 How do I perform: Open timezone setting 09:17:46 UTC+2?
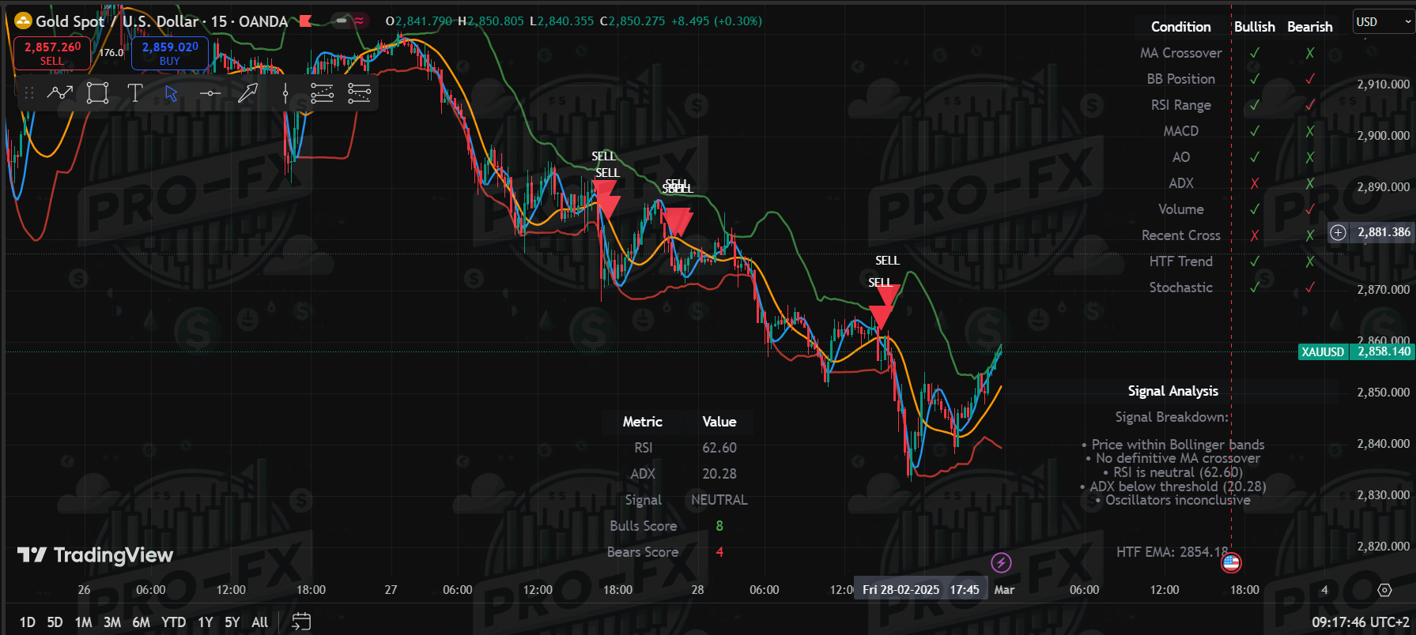click(x=1360, y=622)
